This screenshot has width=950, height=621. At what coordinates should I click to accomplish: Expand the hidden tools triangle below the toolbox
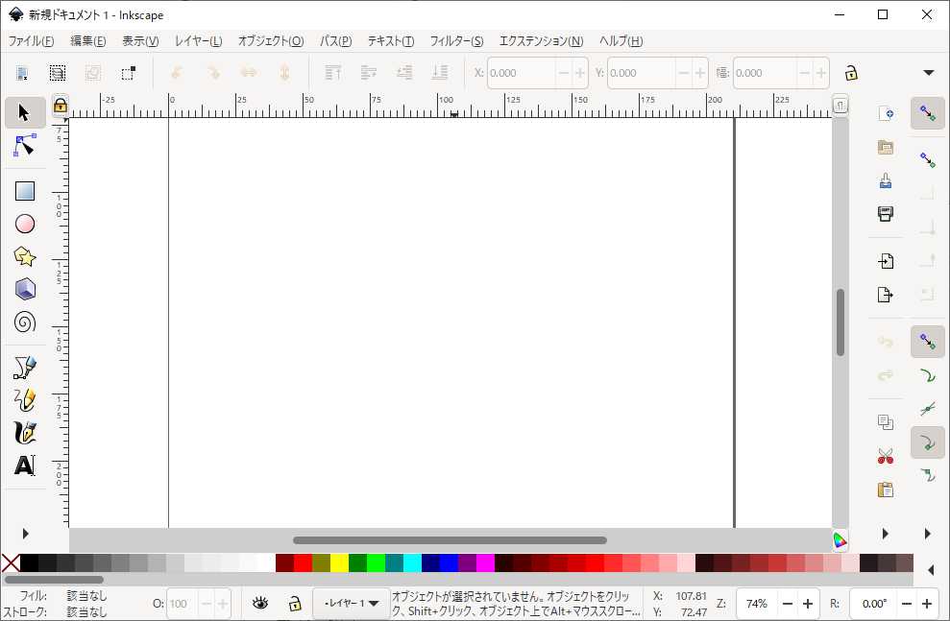25,534
